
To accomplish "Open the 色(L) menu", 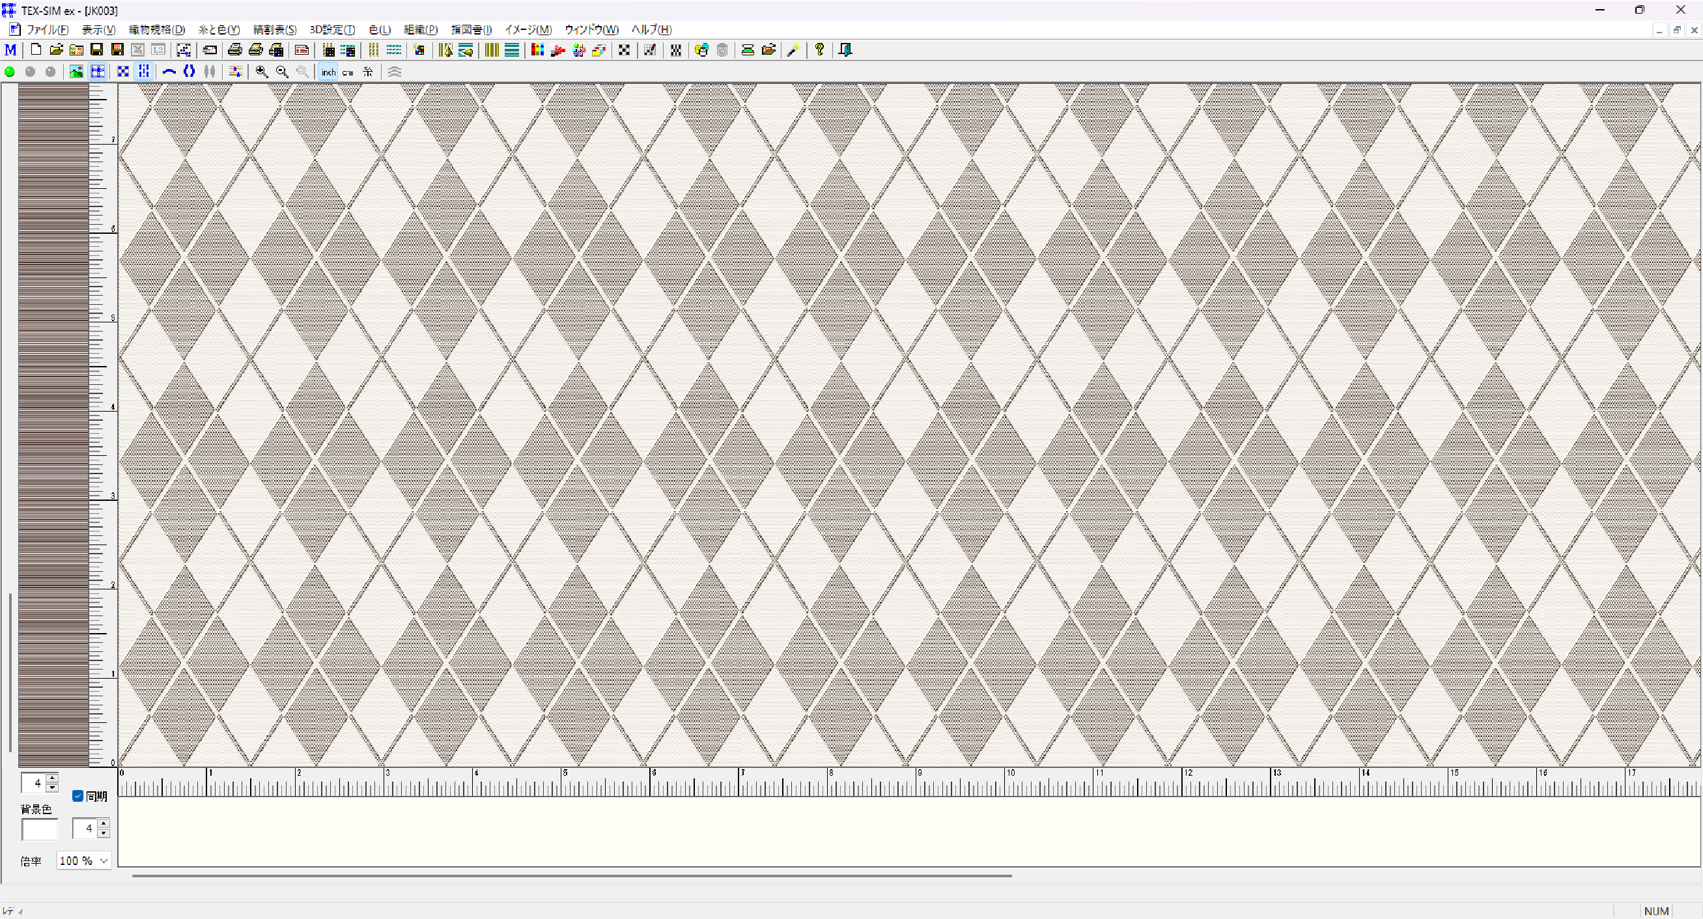I will click(380, 29).
